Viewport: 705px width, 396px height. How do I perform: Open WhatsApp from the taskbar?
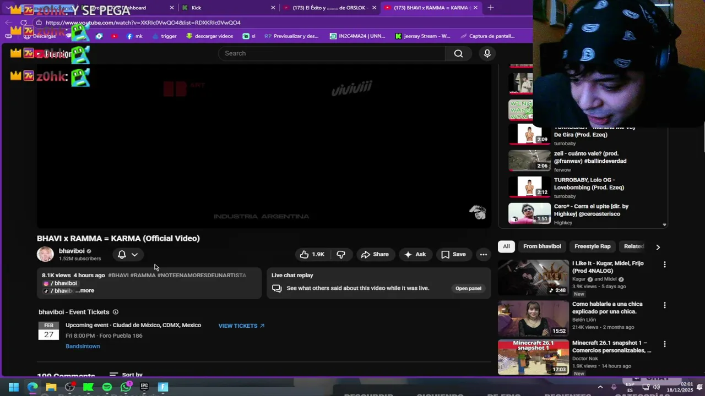126,387
